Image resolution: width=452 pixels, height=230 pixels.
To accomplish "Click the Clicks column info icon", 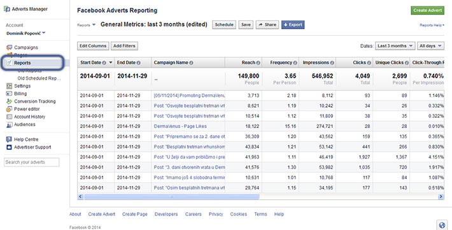I will (369, 62).
